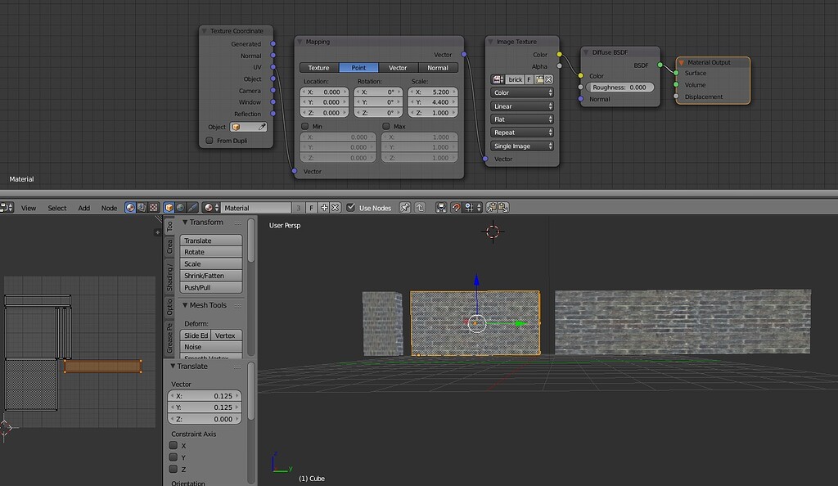Image resolution: width=838 pixels, height=486 pixels.
Task: Open the Linear interpolation dropdown
Action: coord(521,106)
